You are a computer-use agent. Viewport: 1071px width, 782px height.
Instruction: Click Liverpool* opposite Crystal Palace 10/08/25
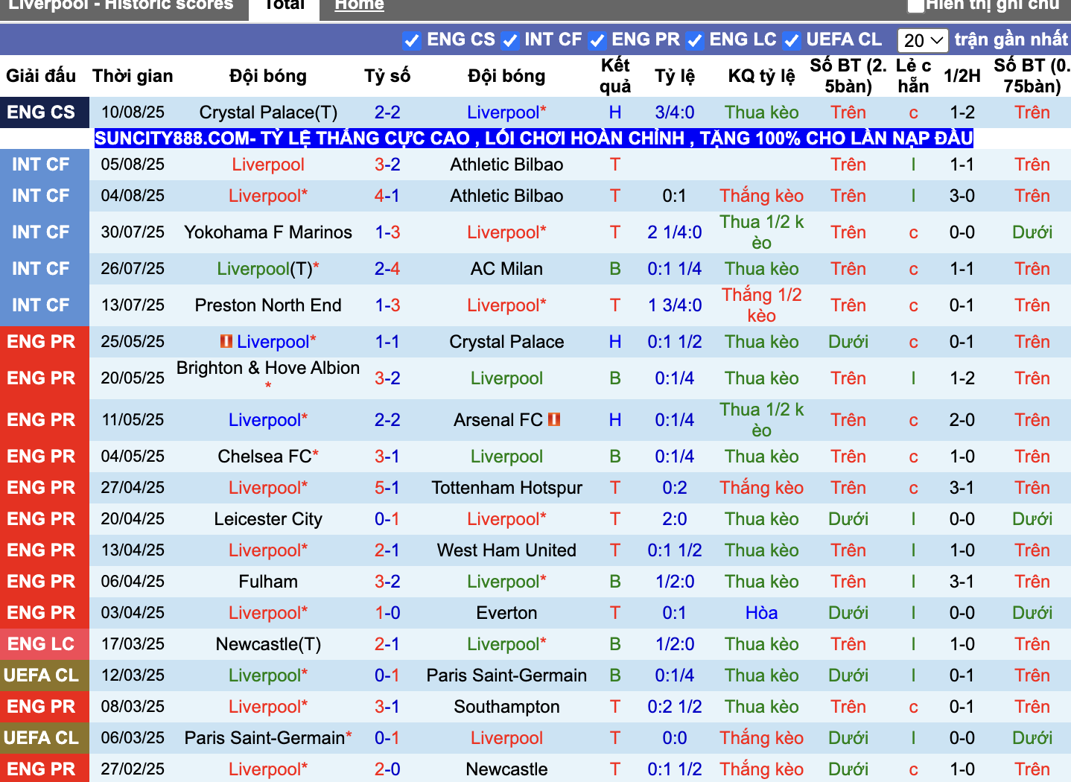click(506, 112)
